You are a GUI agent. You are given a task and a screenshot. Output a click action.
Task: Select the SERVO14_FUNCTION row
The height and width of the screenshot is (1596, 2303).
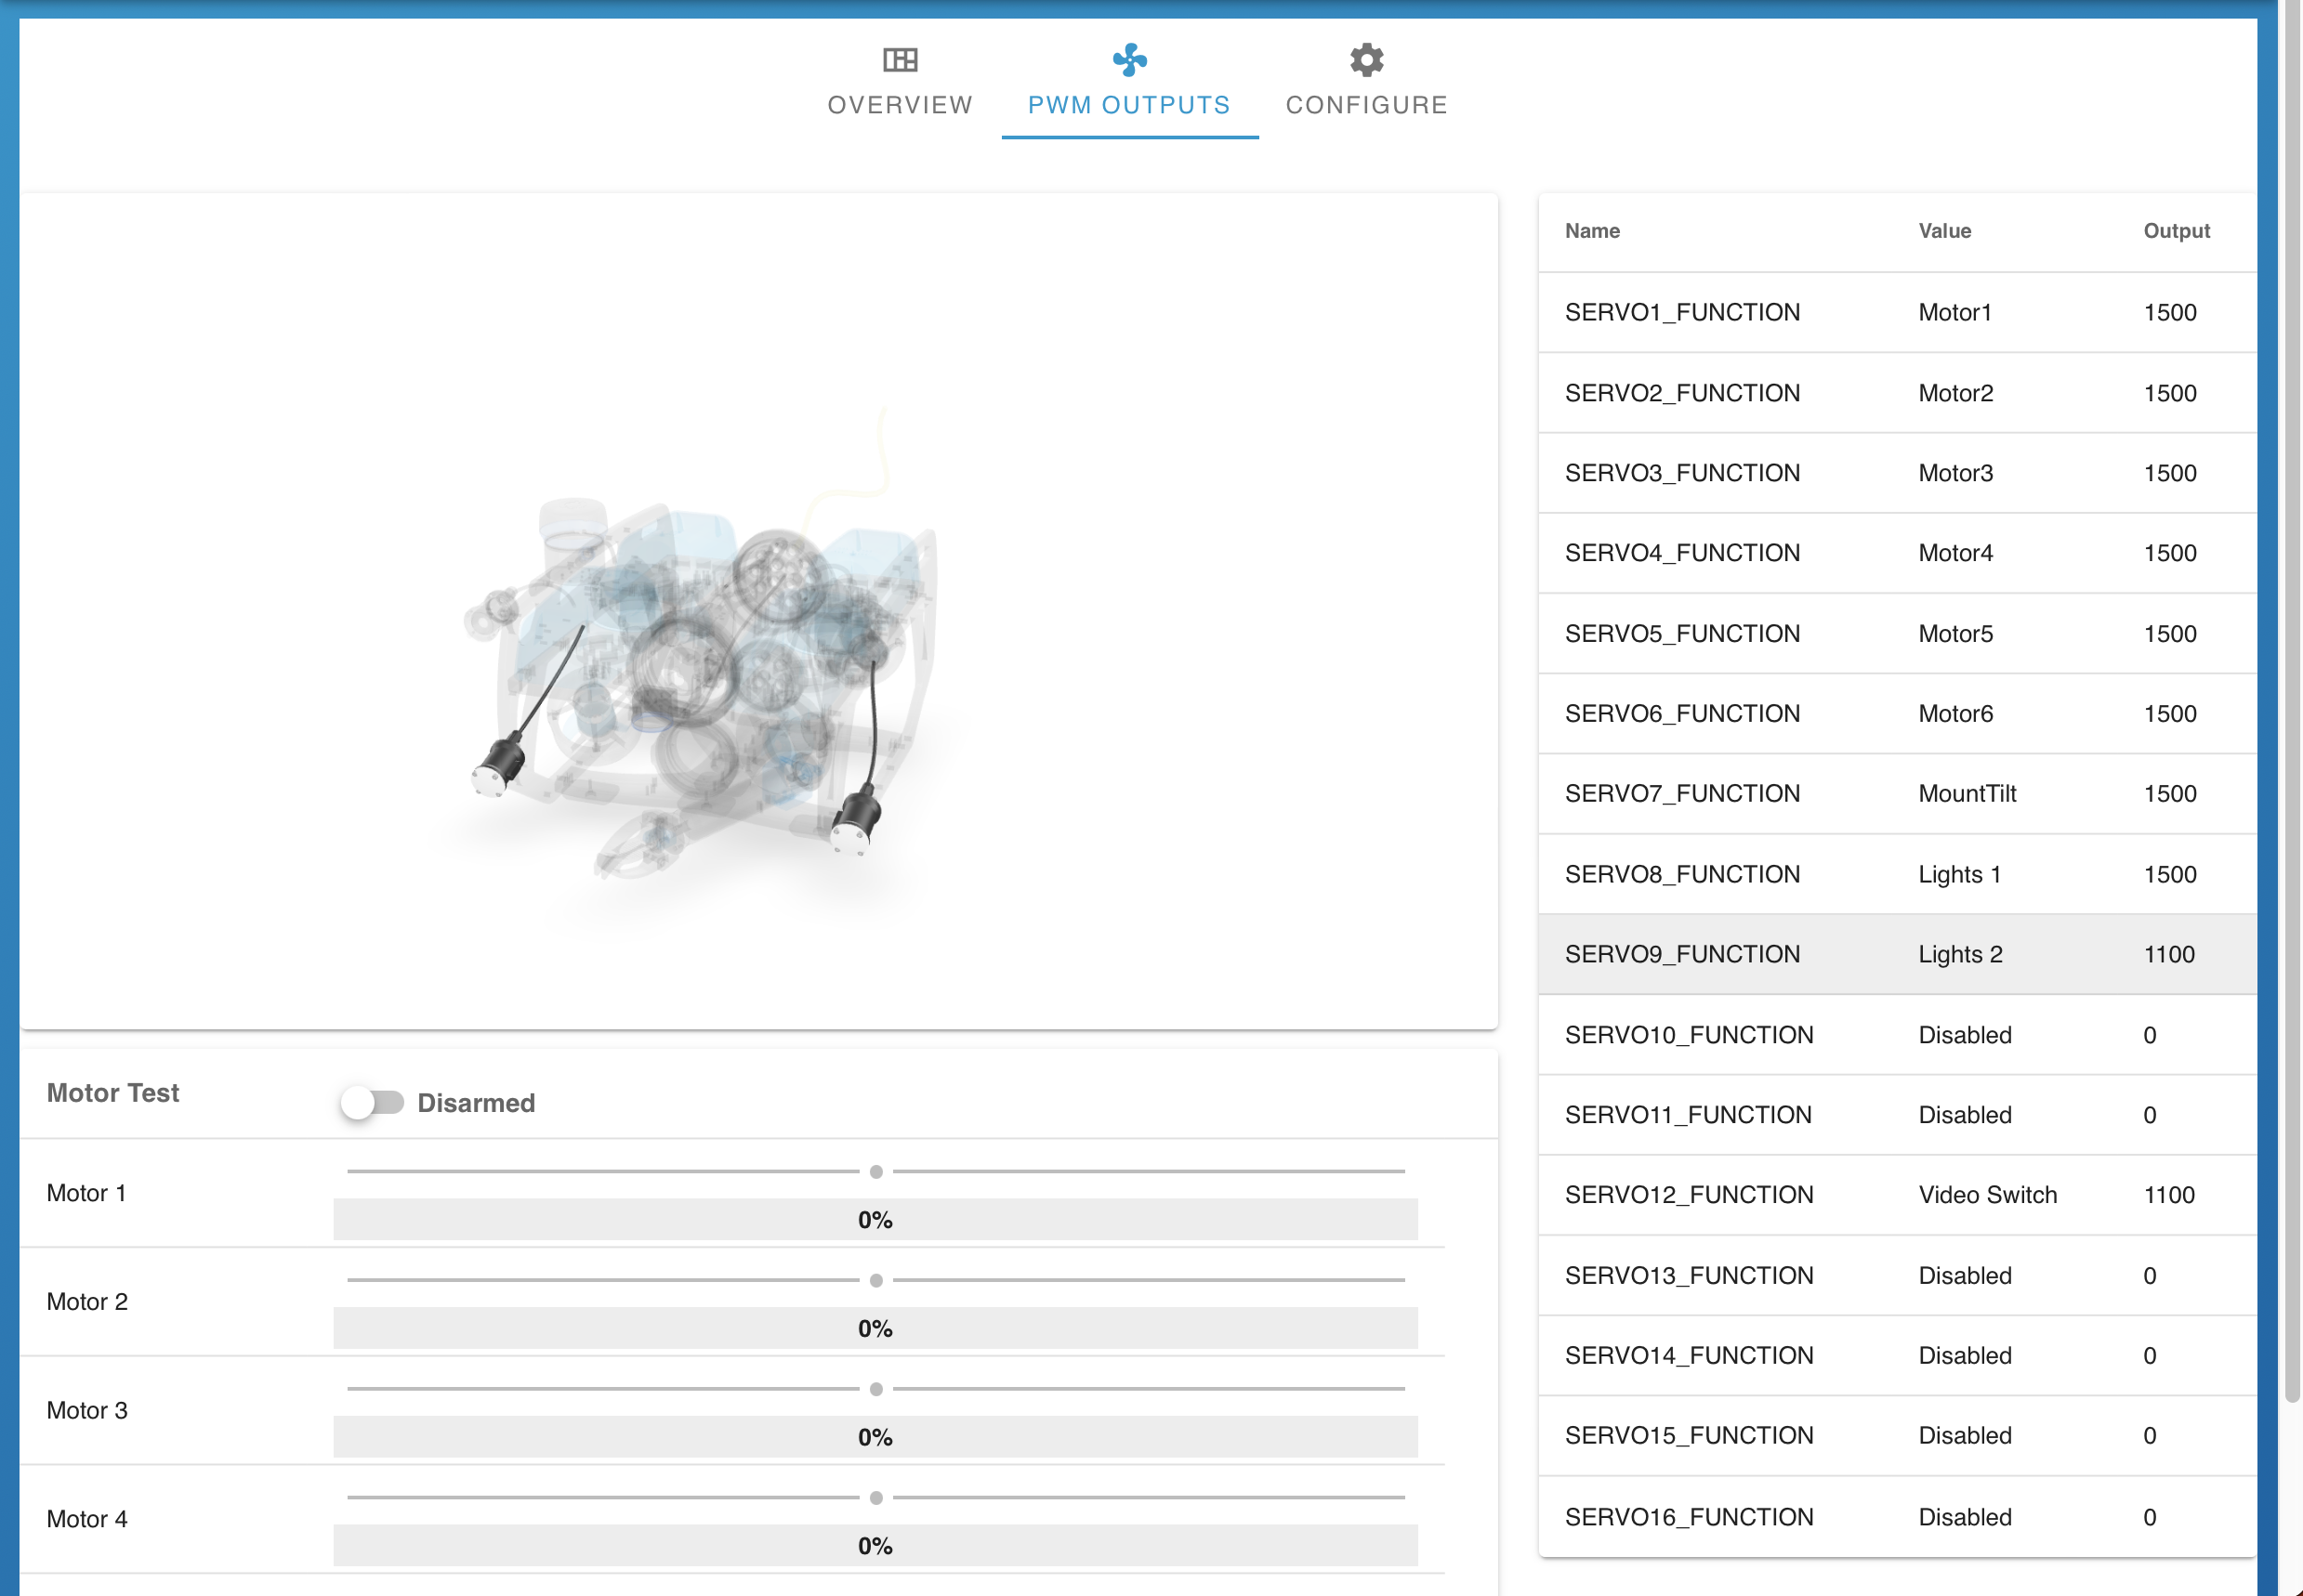1897,1355
